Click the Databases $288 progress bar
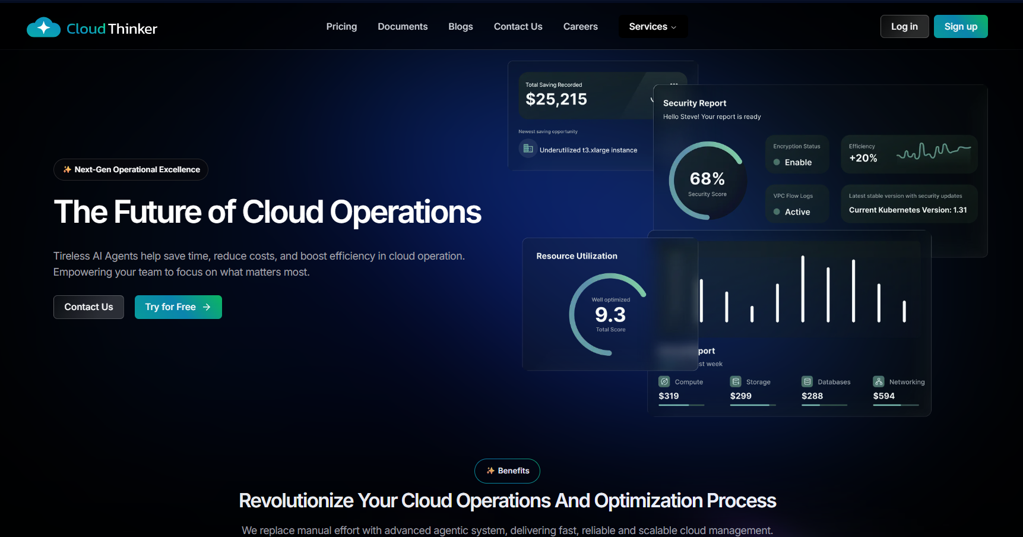The height and width of the screenshot is (537, 1023). [x=825, y=405]
